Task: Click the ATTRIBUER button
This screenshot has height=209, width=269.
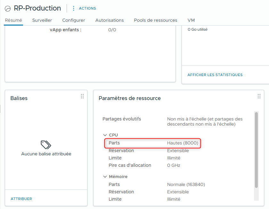Action: [x=21, y=199]
